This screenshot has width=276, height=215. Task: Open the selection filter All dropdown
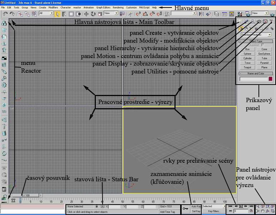[46, 13]
